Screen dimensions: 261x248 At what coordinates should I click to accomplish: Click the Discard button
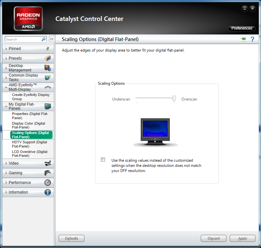pyautogui.click(x=214, y=238)
